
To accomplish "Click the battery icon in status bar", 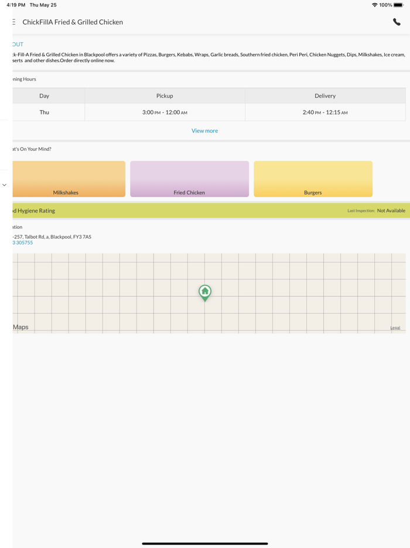I will coord(398,5).
